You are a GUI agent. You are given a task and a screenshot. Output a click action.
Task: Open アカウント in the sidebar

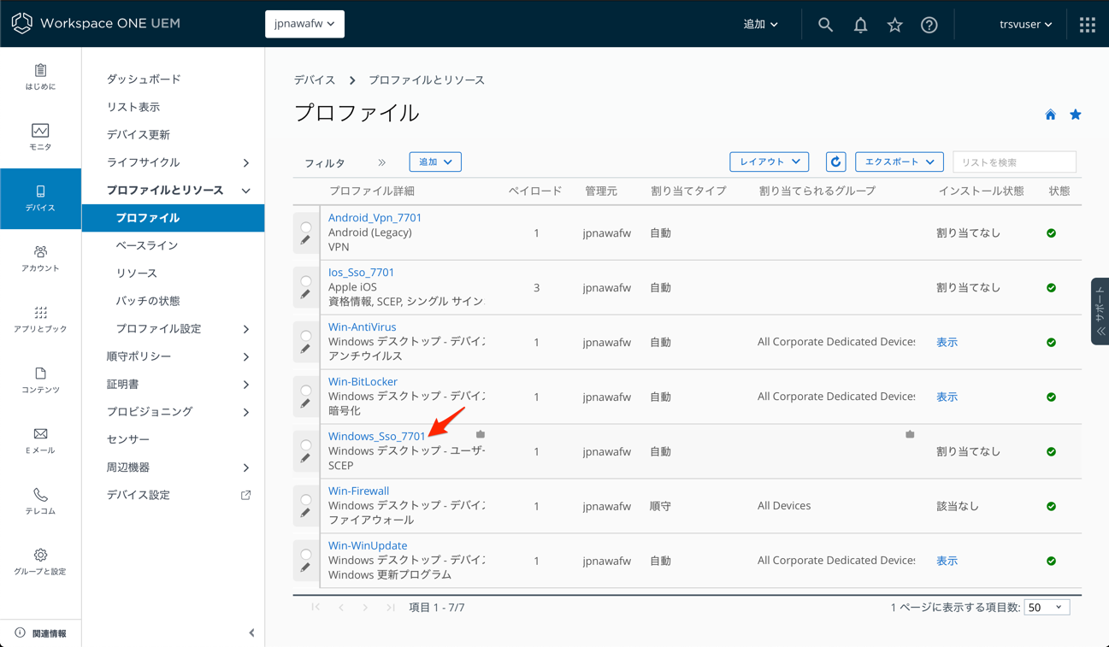(40, 259)
